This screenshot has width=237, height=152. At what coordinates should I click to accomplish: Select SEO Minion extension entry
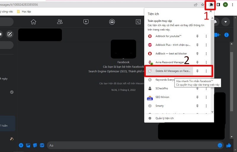(x=169, y=97)
